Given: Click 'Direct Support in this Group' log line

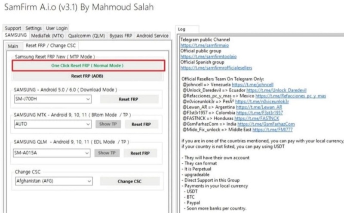Looking at the screenshot, I should pyautogui.click(x=211, y=180).
